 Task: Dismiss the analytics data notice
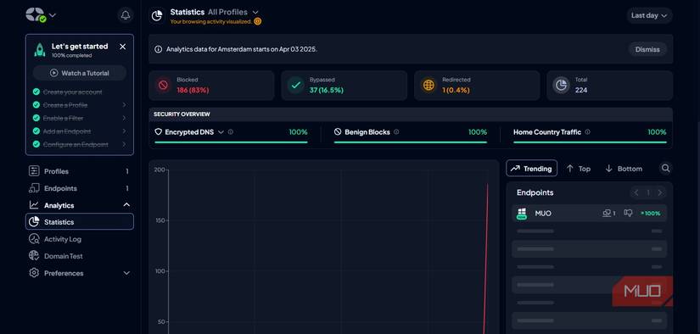coord(647,49)
